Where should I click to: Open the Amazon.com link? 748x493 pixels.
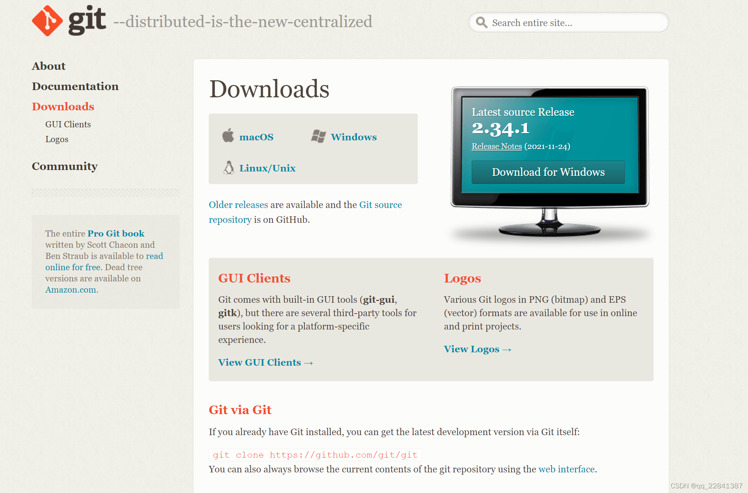71,290
